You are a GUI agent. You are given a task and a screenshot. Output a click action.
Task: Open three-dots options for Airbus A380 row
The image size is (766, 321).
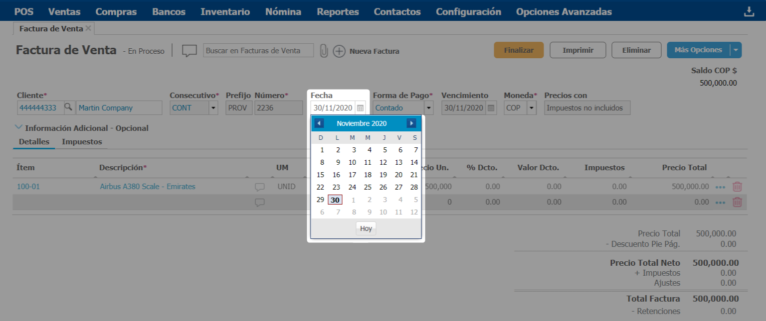pyautogui.click(x=720, y=187)
